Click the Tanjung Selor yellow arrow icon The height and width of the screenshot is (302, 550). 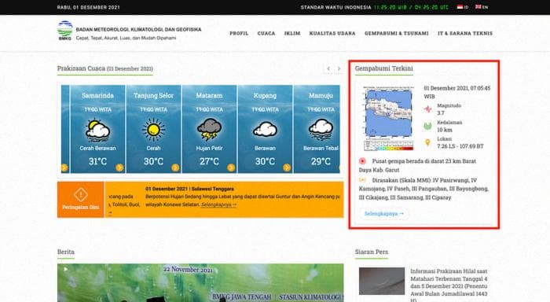tap(175, 168)
